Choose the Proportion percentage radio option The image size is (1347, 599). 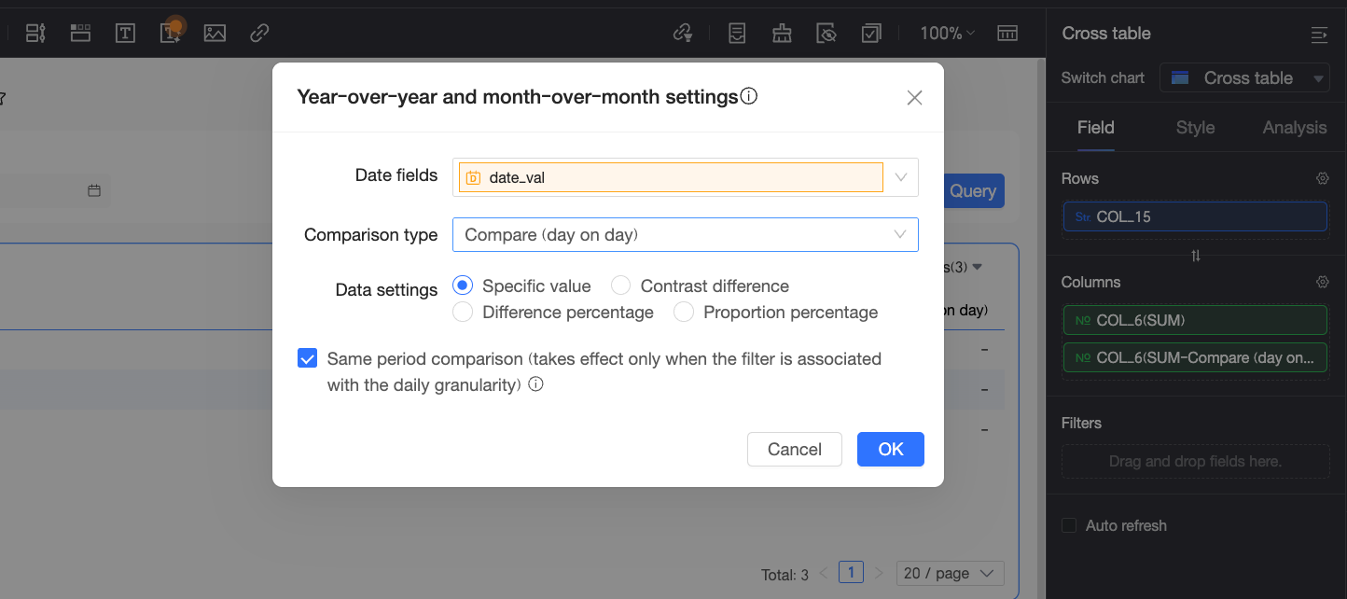pyautogui.click(x=684, y=313)
